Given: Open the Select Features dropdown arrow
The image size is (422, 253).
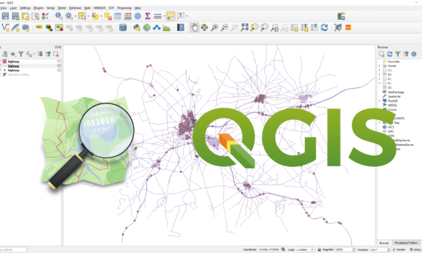Looking at the screenshot, I should (x=88, y=16).
